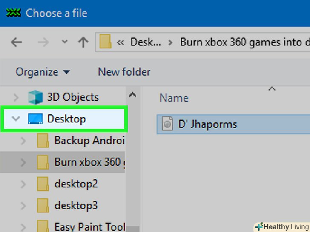
Task: Select the desktop2 folder
Action: [76, 184]
